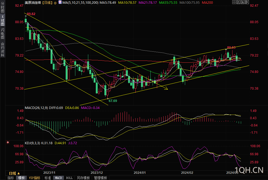Open the 日线 period dropdown at bottom
The width and height of the screenshot is (268, 180).
(x=15, y=173)
